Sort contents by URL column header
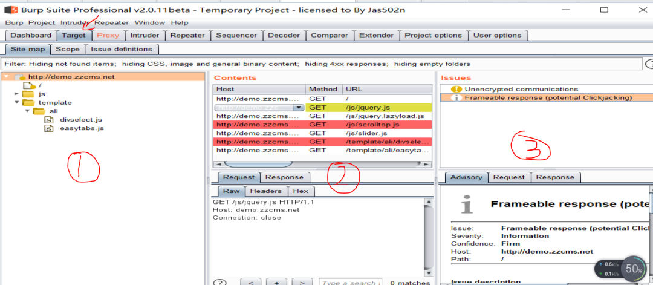Viewport: 653px width, 285px height. [x=388, y=89]
